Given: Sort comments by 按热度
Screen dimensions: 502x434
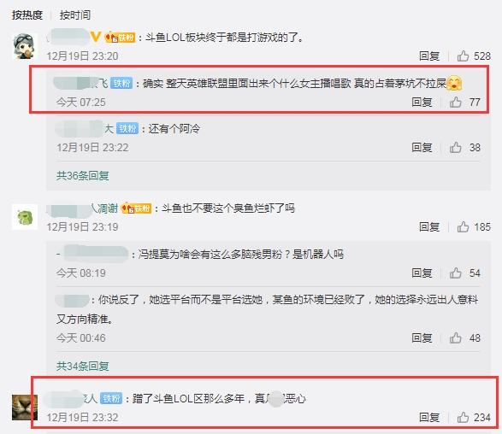Looking at the screenshot, I should pos(27,15).
